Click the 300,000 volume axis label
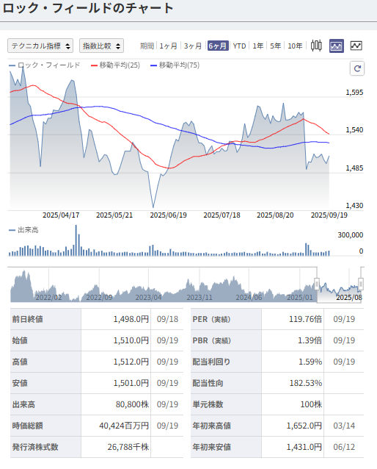377x469 pixels. tap(351, 235)
